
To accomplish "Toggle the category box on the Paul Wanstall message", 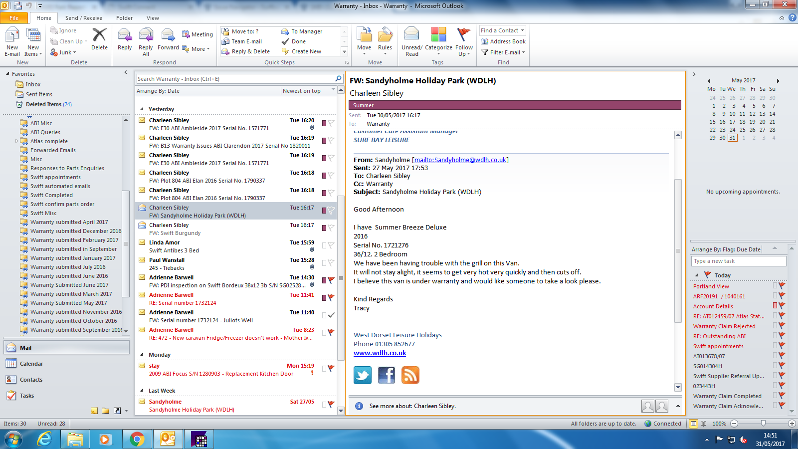I will click(324, 263).
